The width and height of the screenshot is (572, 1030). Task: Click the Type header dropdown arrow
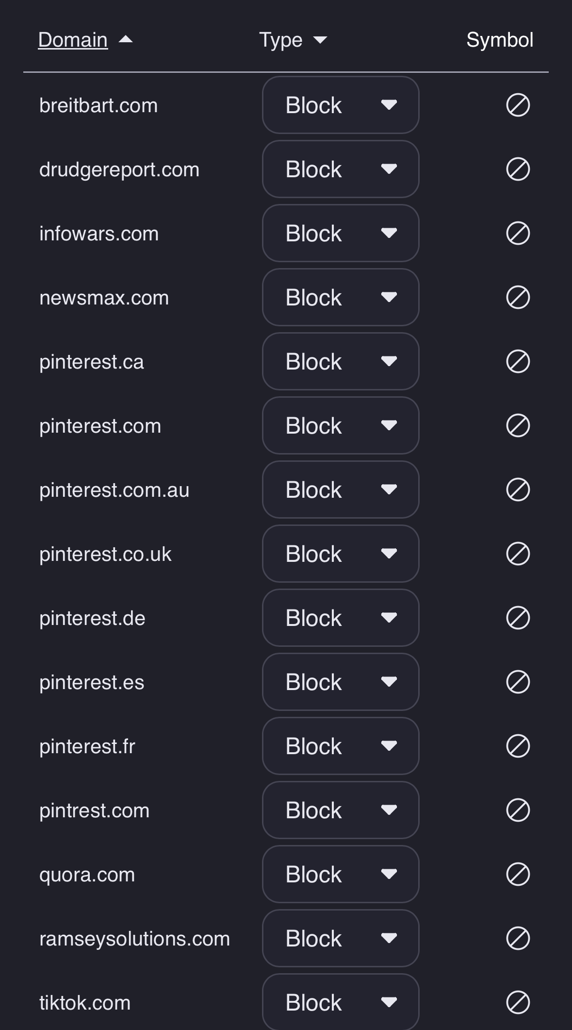tap(320, 40)
